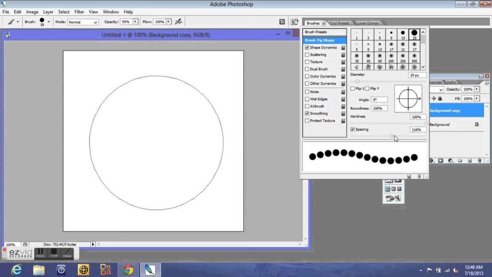
Task: Uncheck the Smoothing option
Action: point(307,113)
